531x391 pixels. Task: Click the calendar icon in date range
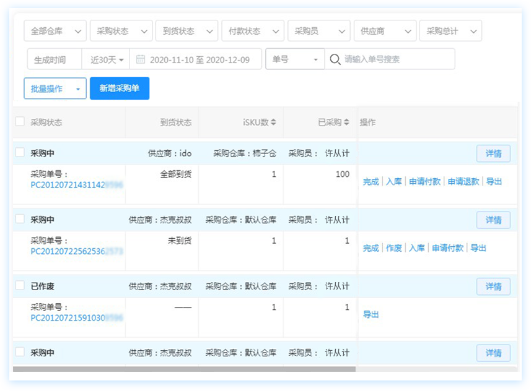coord(141,59)
